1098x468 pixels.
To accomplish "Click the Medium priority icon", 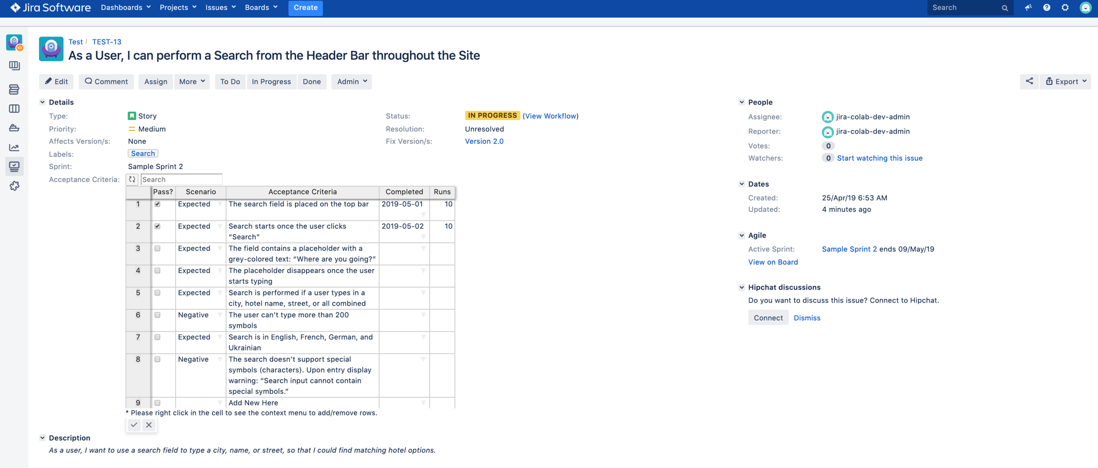I will click(x=132, y=129).
